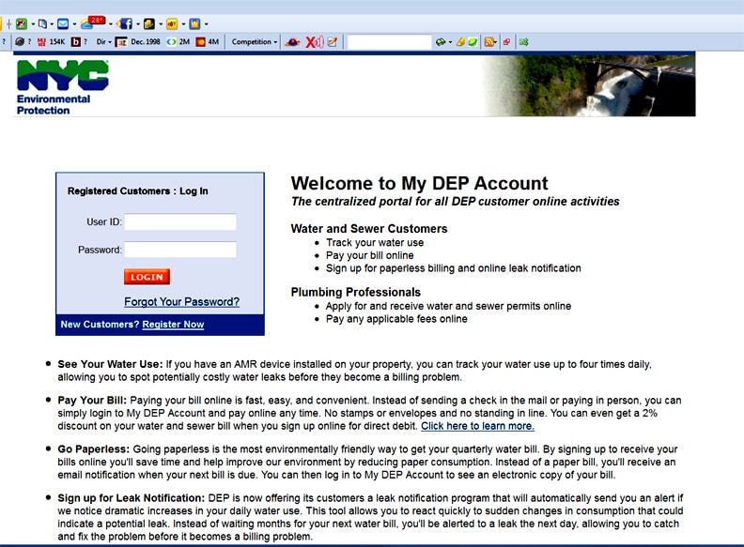Expand dropdown arrow next to Facebook icon
The image size is (744, 547).
point(138,24)
